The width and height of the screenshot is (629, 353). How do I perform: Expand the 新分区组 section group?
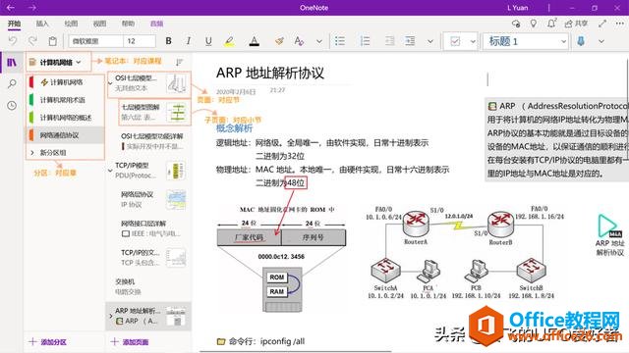32,153
